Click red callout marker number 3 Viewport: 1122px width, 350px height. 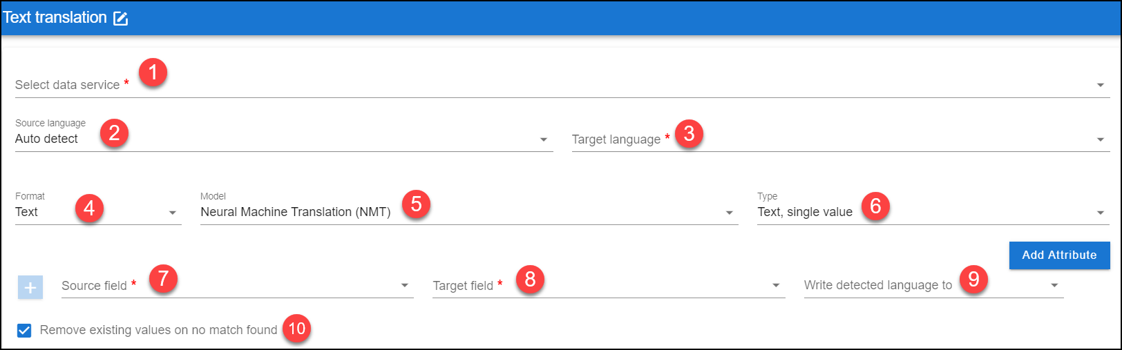point(689,133)
